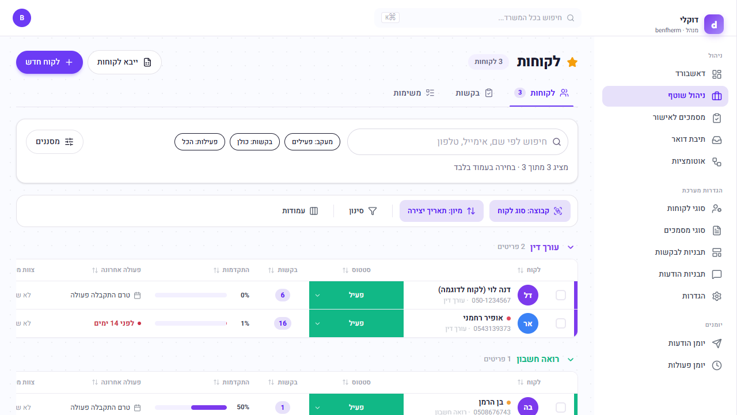Open client דנה לוי (לקוח לדוגמה)
The width and height of the screenshot is (737, 415).
click(474, 290)
